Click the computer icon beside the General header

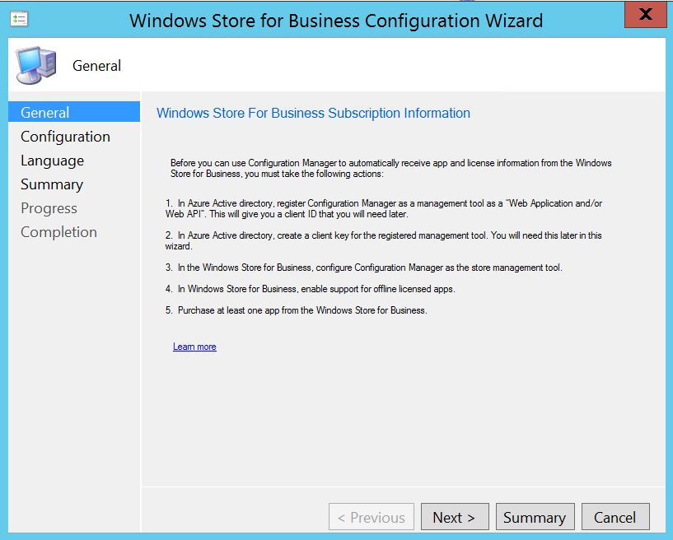point(36,66)
